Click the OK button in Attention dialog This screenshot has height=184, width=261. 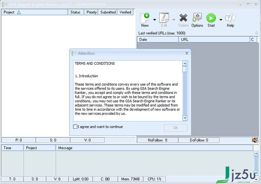[x=176, y=128]
